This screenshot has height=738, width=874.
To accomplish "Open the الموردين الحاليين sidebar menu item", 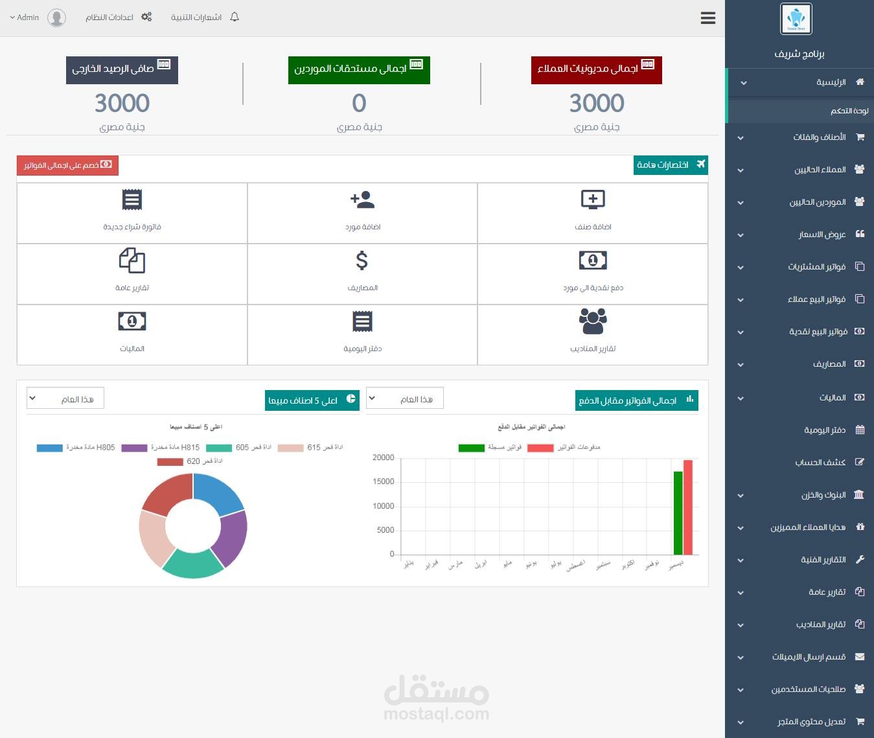I will pyautogui.click(x=799, y=202).
